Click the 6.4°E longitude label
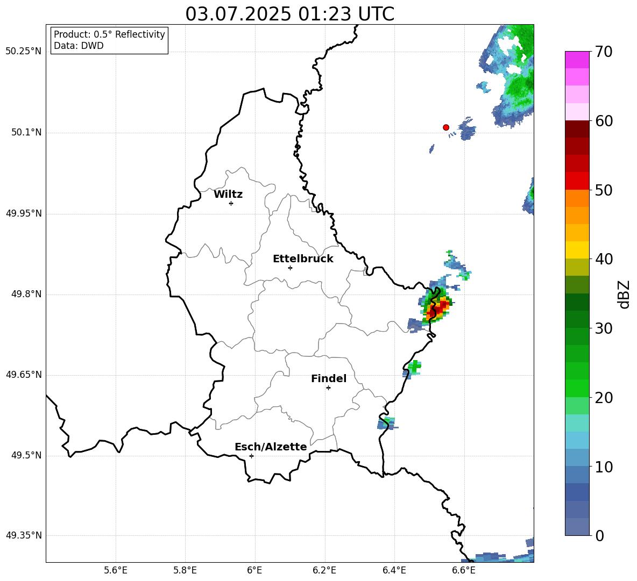Viewport: 637px width, 581px height. (394, 570)
